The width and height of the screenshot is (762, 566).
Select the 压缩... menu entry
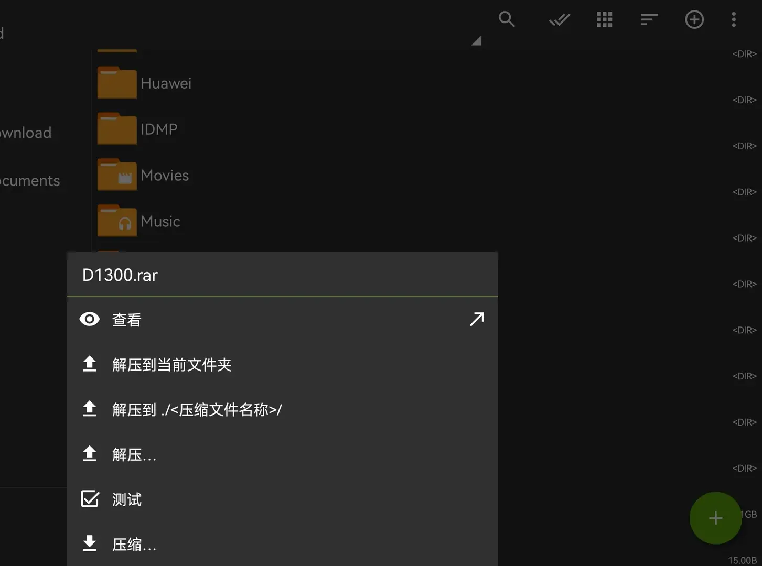coord(282,544)
